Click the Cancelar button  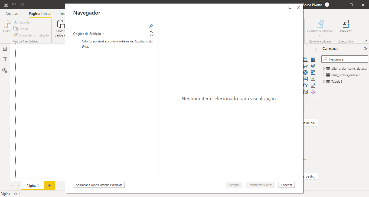(287, 185)
